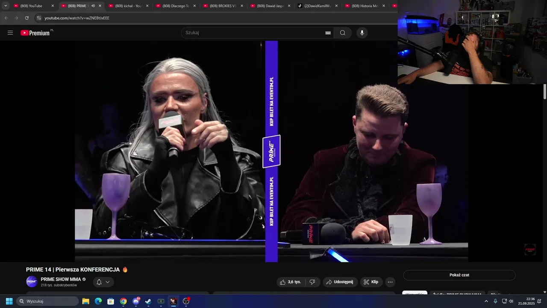547x308 pixels.
Task: Select the 'PRIME 14 | Pierwsza KONFERENCJA' title text
Action: (73, 269)
